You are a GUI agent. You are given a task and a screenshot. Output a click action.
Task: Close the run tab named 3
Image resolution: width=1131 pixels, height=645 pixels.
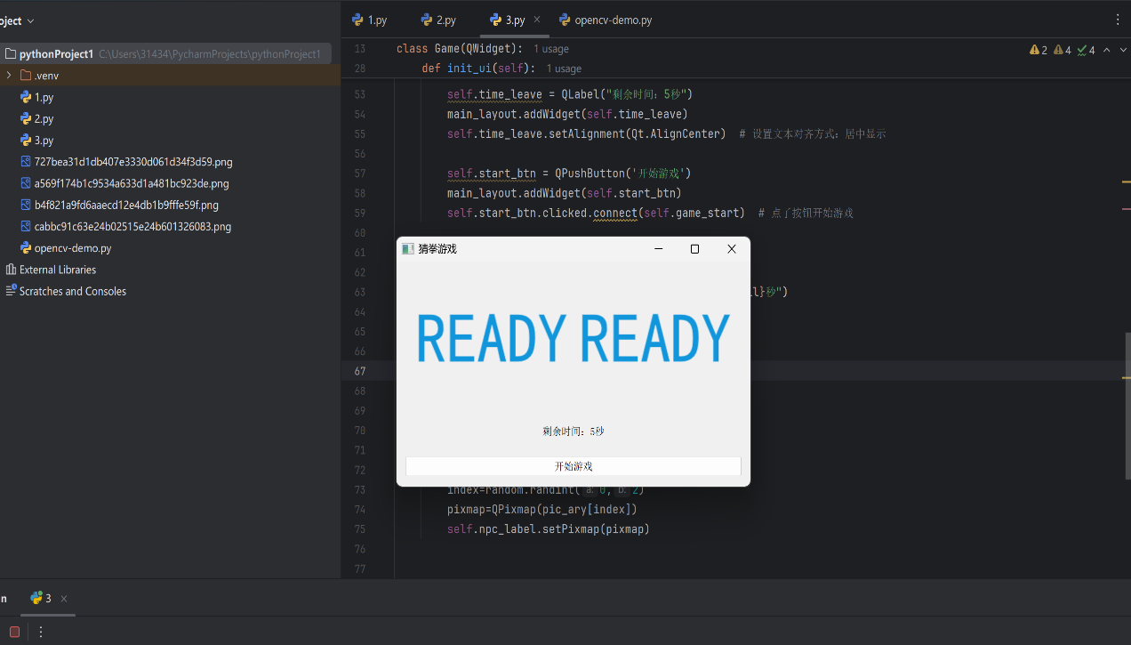pyautogui.click(x=64, y=599)
